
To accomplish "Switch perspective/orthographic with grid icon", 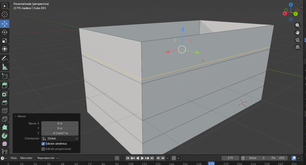I will [297, 47].
